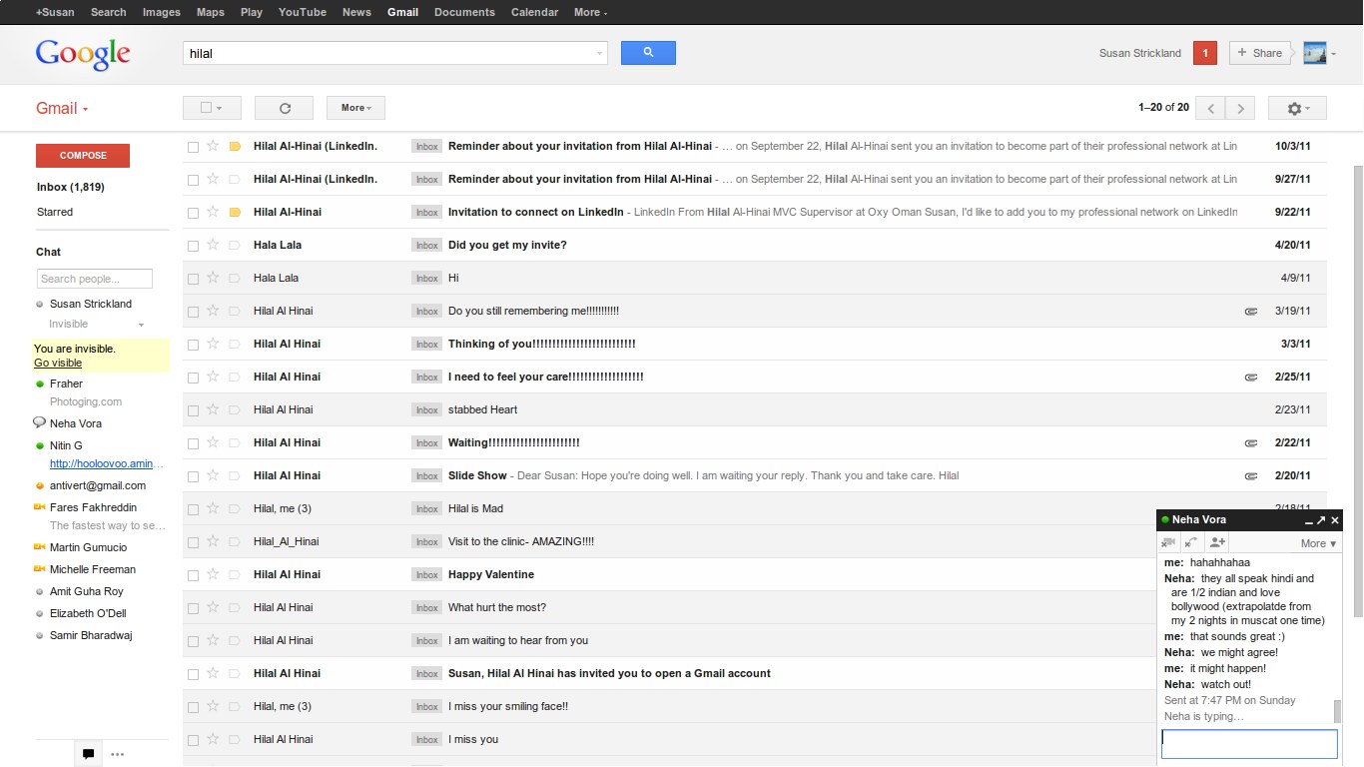Click the mail search field containing 'hilal'
Screen dimensions: 1364x767
394,53
